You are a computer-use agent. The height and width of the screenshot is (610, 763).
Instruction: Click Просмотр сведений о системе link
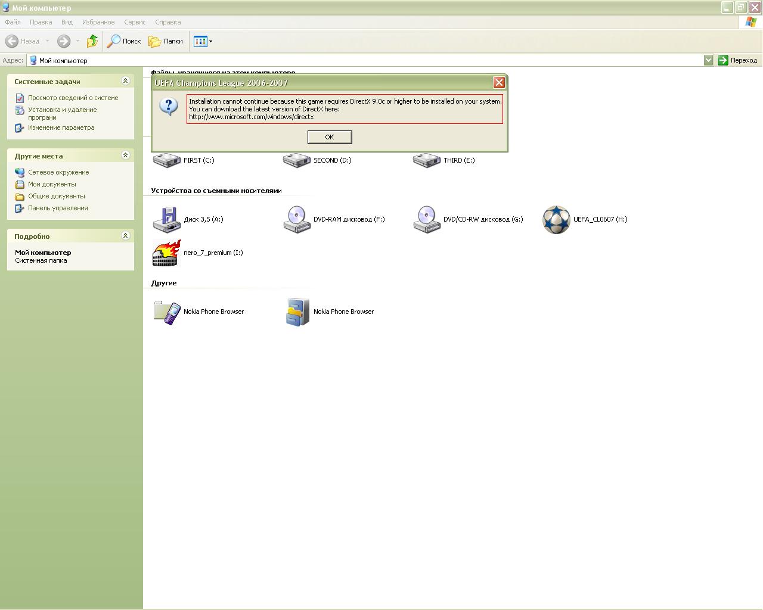pos(73,98)
